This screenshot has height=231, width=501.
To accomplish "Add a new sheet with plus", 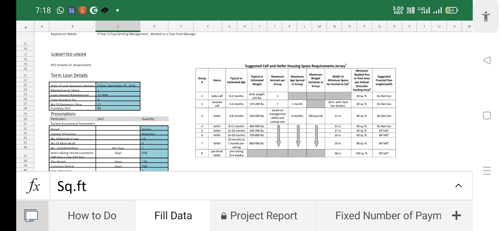I will pyautogui.click(x=456, y=215).
